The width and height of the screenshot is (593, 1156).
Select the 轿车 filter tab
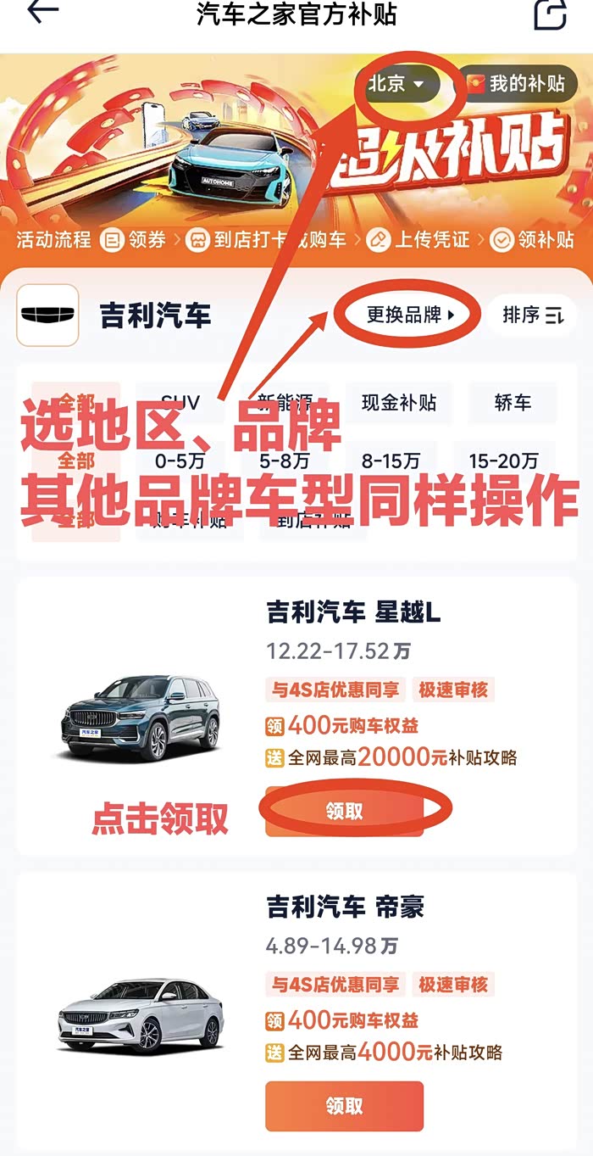513,403
